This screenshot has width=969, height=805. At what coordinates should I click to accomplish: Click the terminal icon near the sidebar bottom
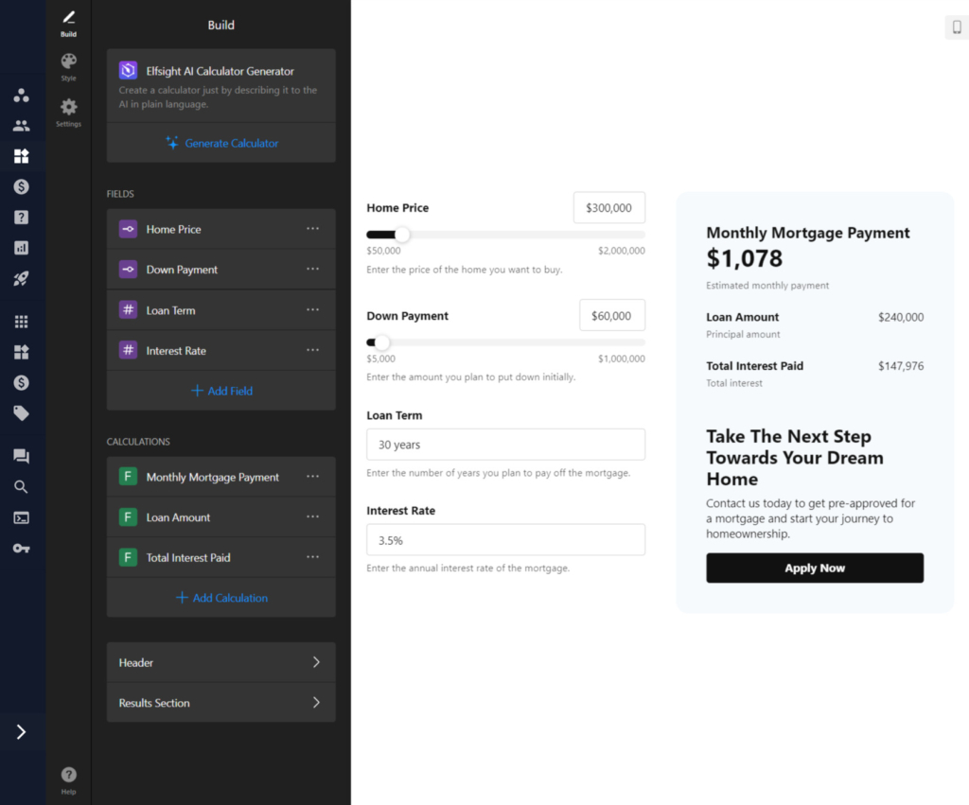pyautogui.click(x=22, y=517)
